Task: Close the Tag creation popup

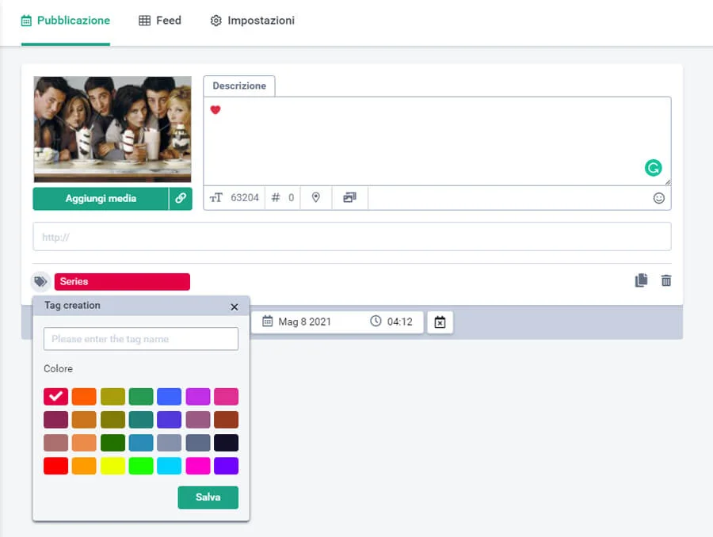Action: 234,307
